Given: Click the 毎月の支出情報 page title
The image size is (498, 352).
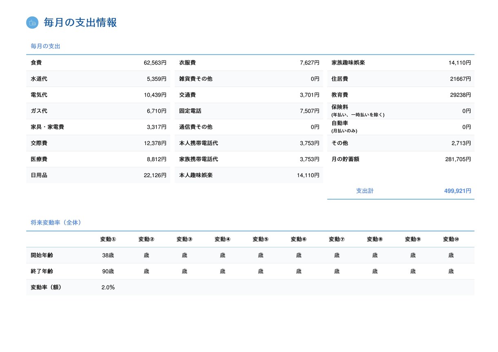Looking at the screenshot, I should tap(80, 22).
